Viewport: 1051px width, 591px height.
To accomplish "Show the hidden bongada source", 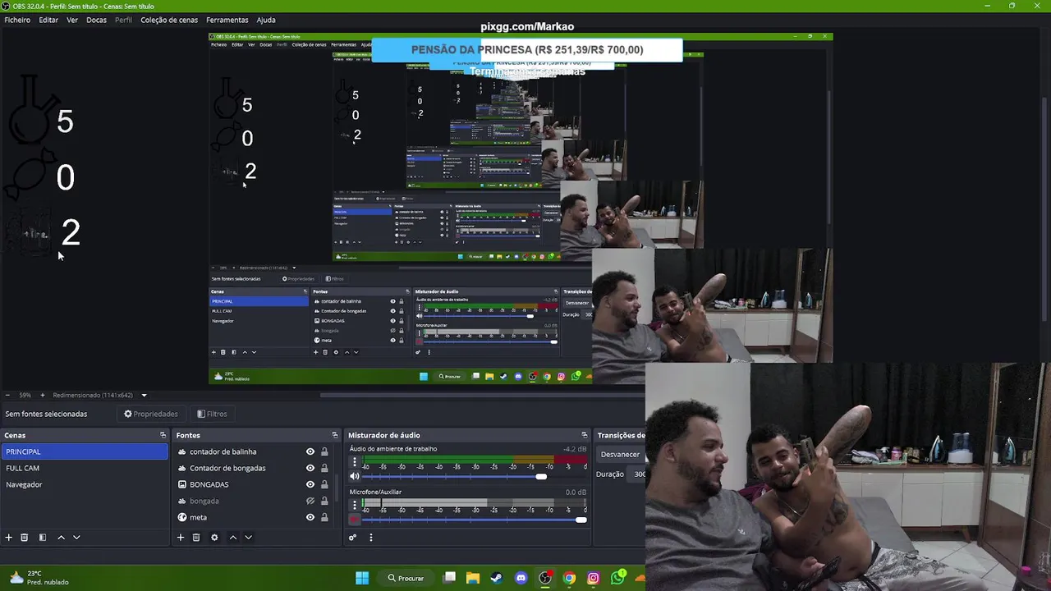I will (x=310, y=501).
